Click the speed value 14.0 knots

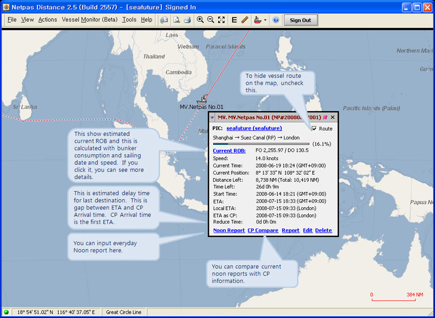coord(267,158)
